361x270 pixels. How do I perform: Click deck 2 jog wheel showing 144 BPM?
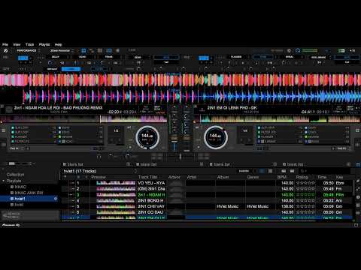(216, 137)
